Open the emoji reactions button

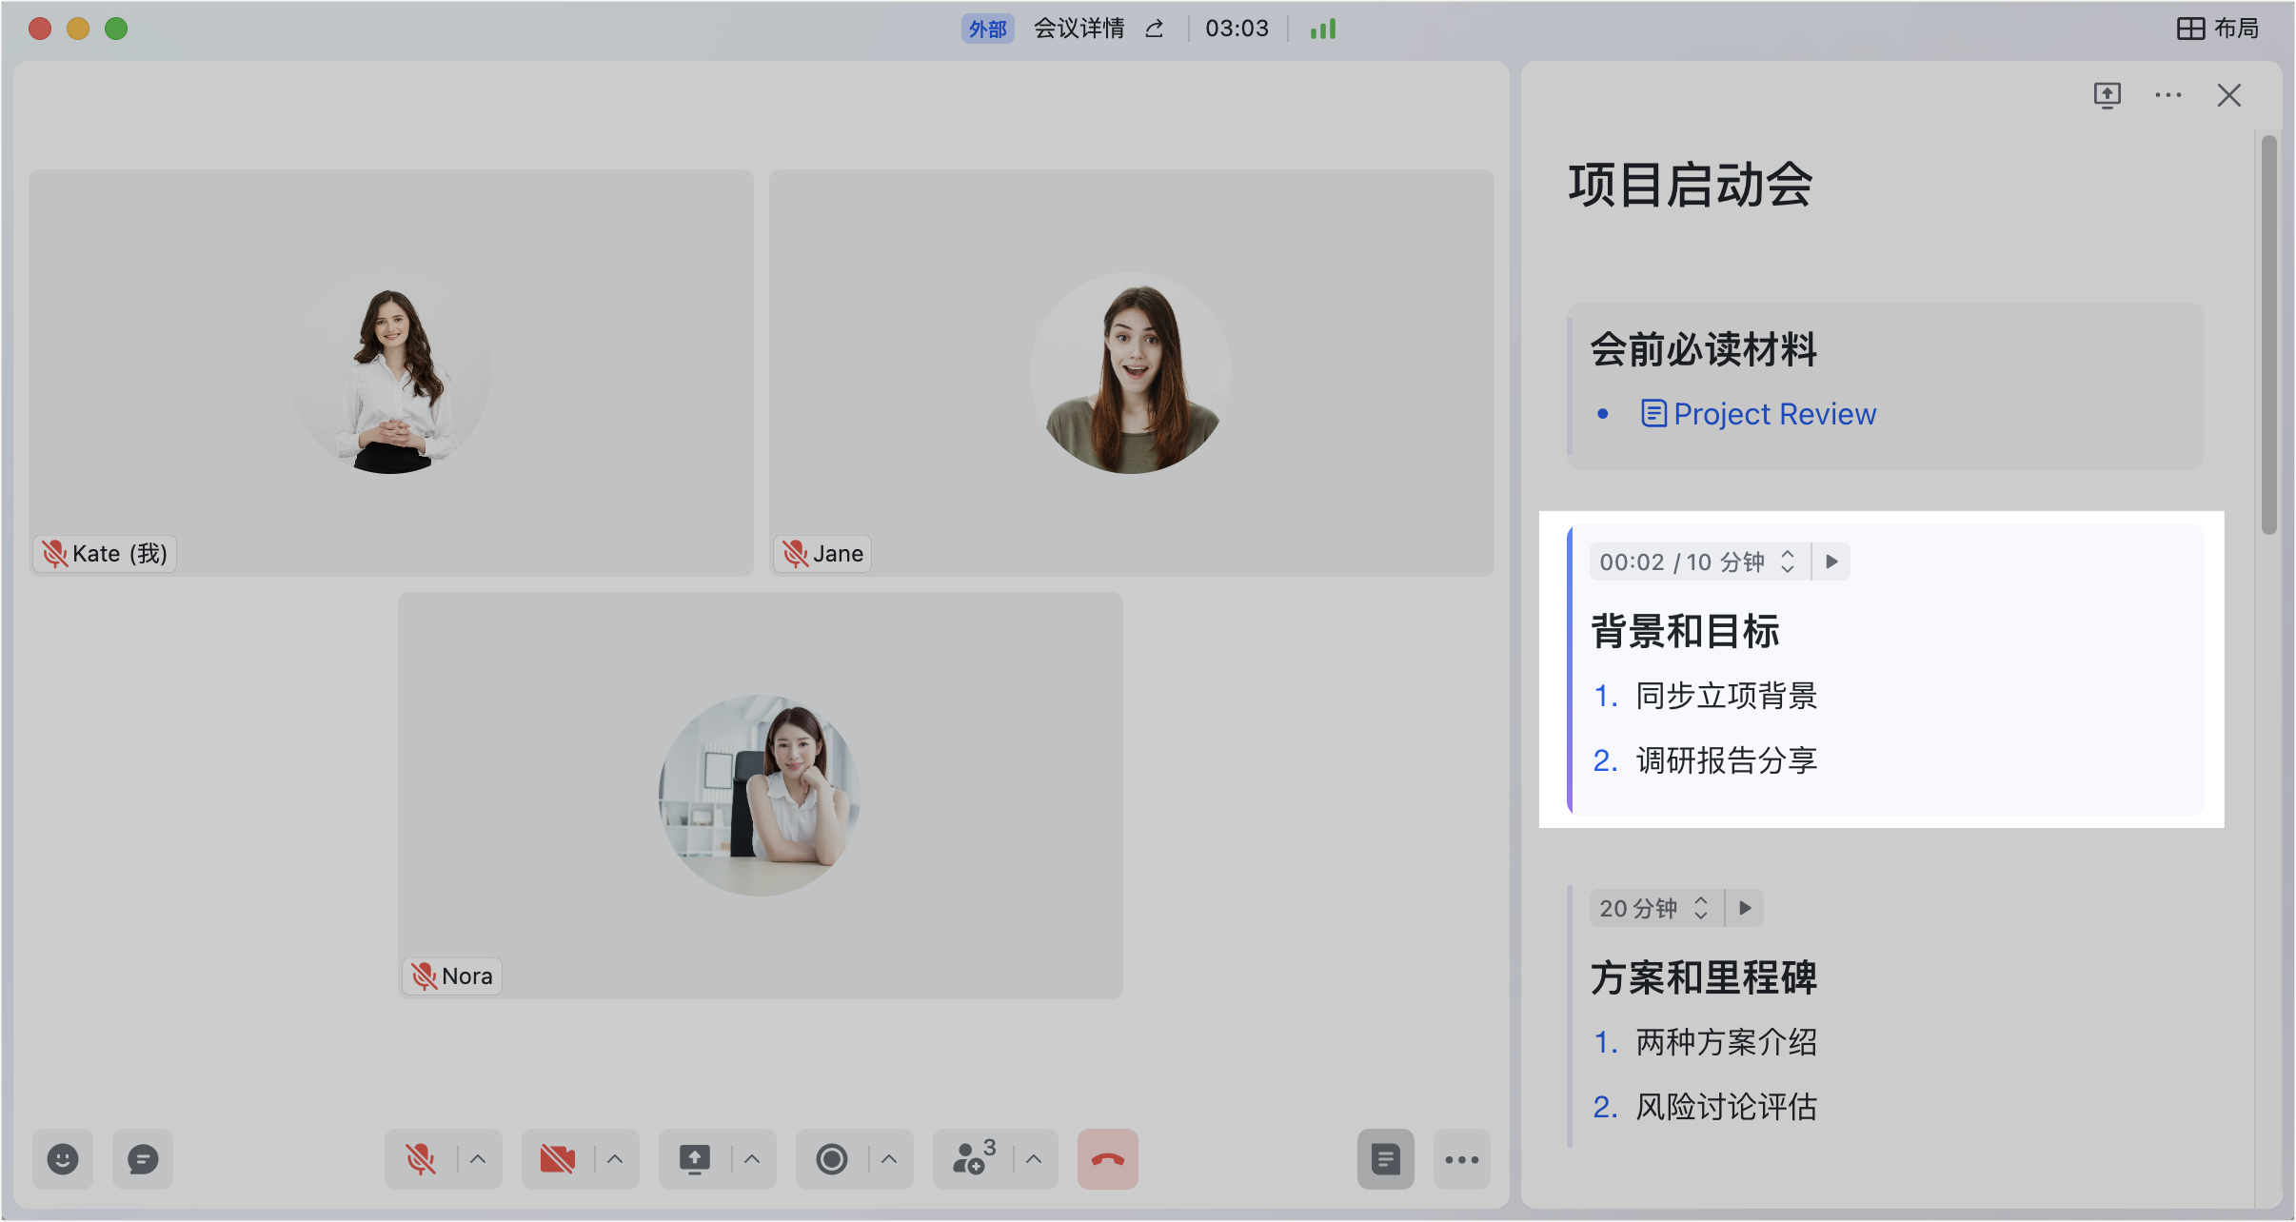(x=63, y=1159)
